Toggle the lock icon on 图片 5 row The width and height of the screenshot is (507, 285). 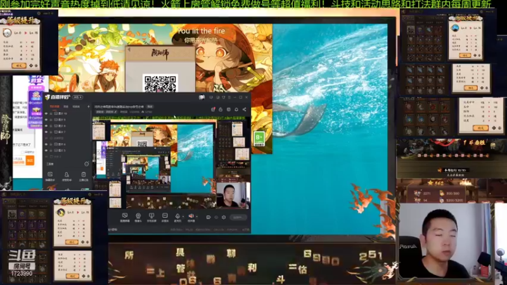click(x=51, y=150)
